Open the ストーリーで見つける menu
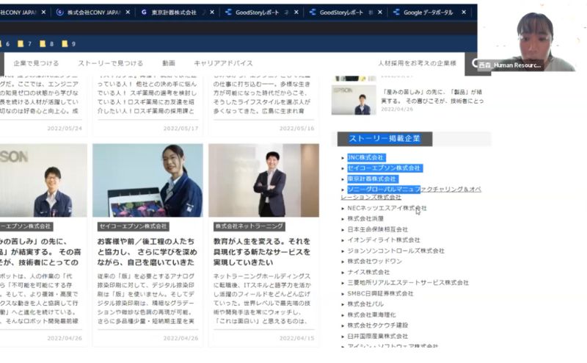 pos(111,63)
